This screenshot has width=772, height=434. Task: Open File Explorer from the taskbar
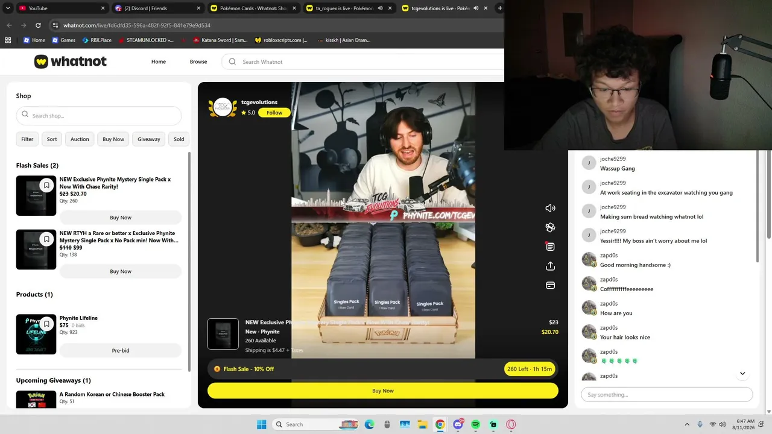point(422,424)
